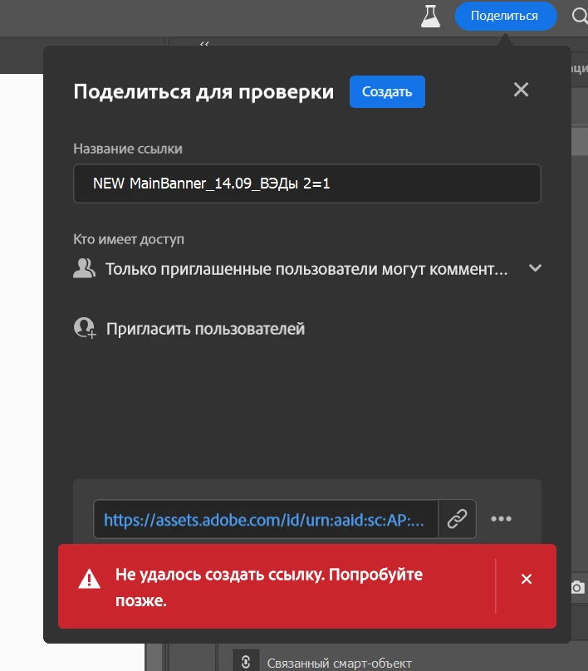Click the warning triangle icon
Viewport: 588px width, 671px height.
89,579
